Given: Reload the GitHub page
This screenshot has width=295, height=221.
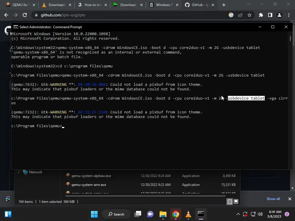Looking at the screenshot, I should (25, 15).
